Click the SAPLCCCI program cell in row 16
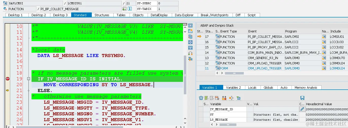Screen dimensions: 348x128 coord(303,42)
